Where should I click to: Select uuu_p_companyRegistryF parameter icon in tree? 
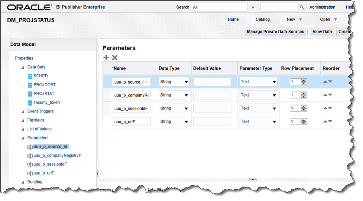coord(30,156)
